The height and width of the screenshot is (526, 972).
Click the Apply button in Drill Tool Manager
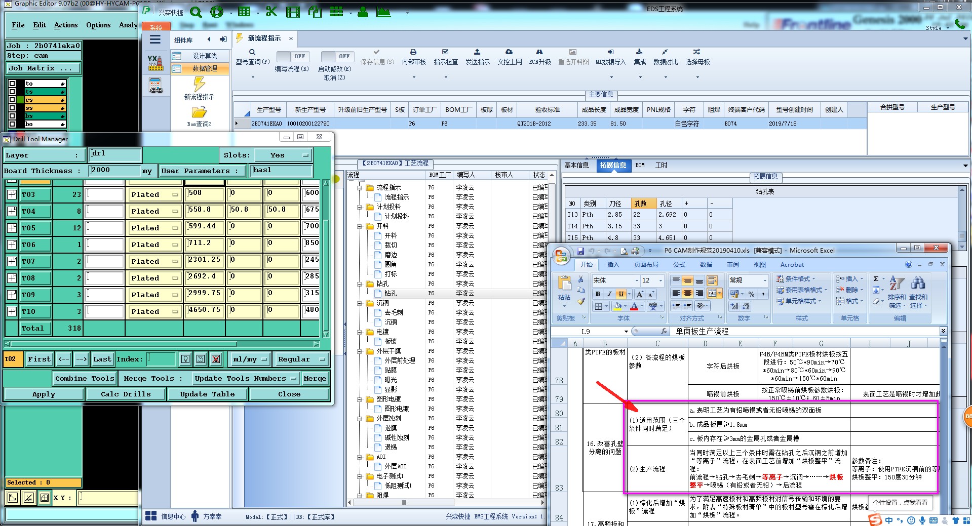pos(44,394)
